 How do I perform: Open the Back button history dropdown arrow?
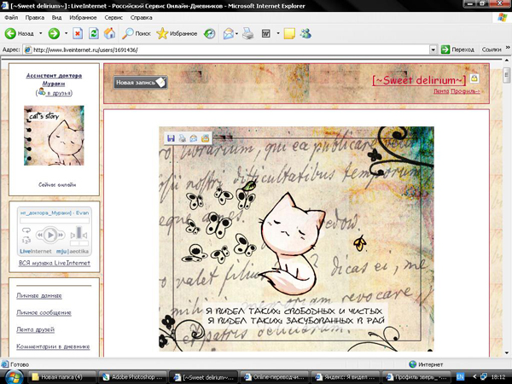[x=40, y=33]
